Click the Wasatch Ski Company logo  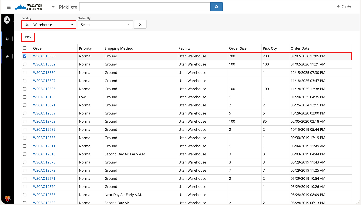(29, 7)
